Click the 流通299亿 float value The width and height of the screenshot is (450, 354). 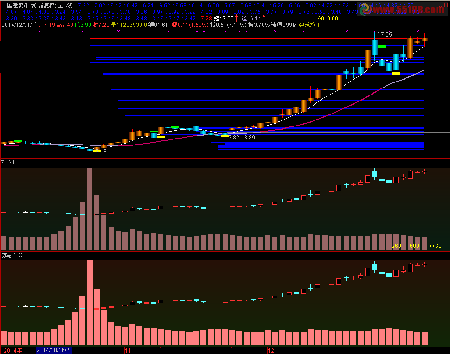tap(284, 25)
